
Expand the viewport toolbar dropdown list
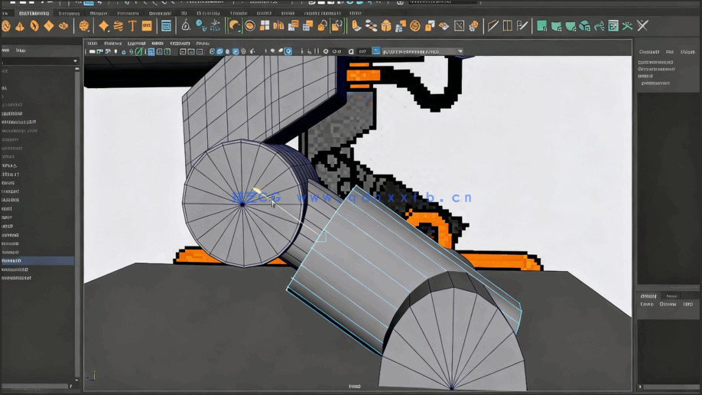460,51
